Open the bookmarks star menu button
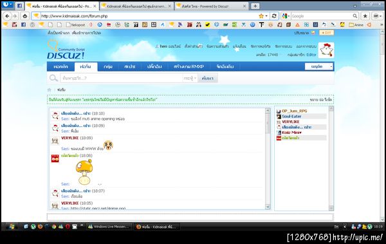Image resolution: width=386 pixels, height=244 pixels. click(365, 16)
